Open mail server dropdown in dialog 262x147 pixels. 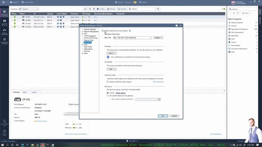click(x=159, y=99)
